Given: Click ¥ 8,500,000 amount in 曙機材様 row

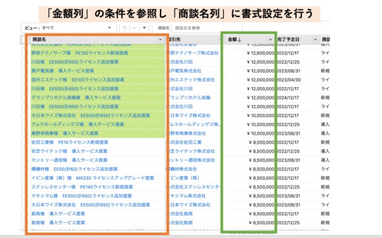Looking at the screenshot, I should pyautogui.click(x=261, y=169).
